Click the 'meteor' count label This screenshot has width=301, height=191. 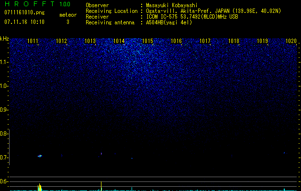(x=68, y=15)
